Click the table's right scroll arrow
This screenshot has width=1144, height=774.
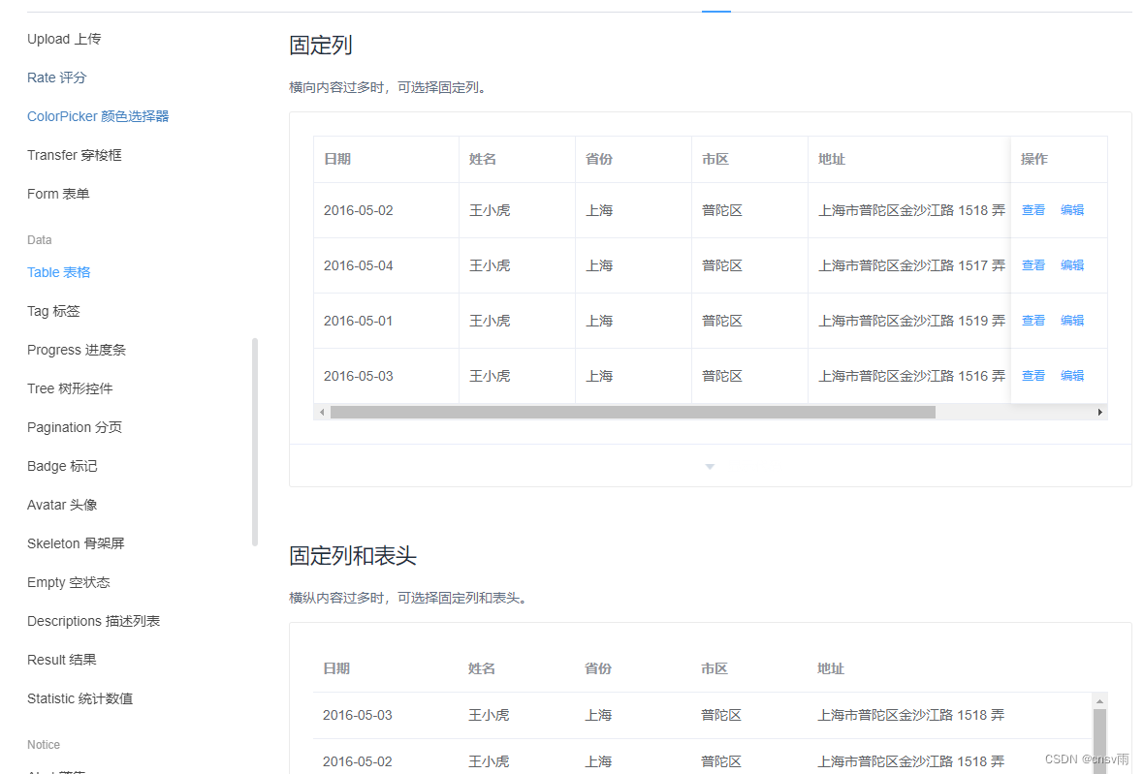click(x=1100, y=413)
